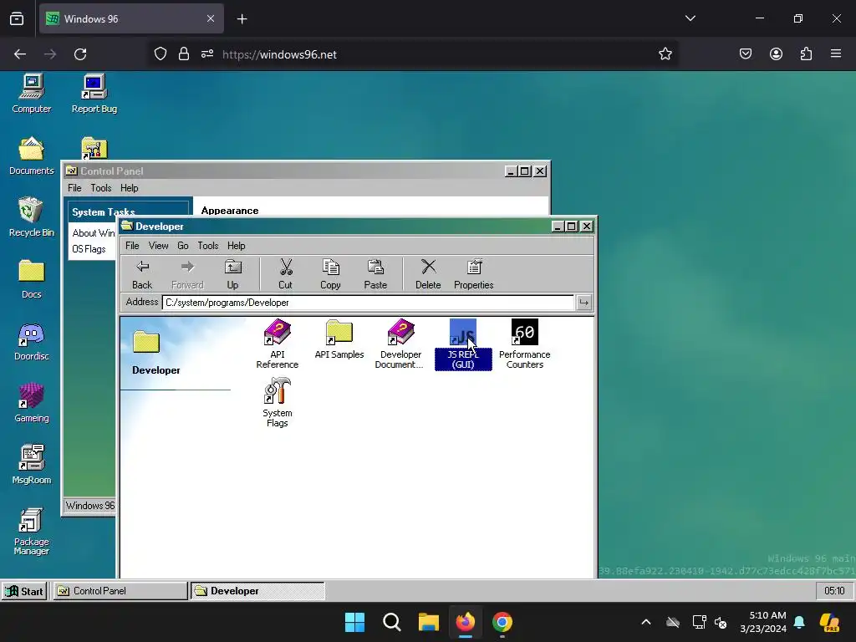Open the Go menu

183,246
